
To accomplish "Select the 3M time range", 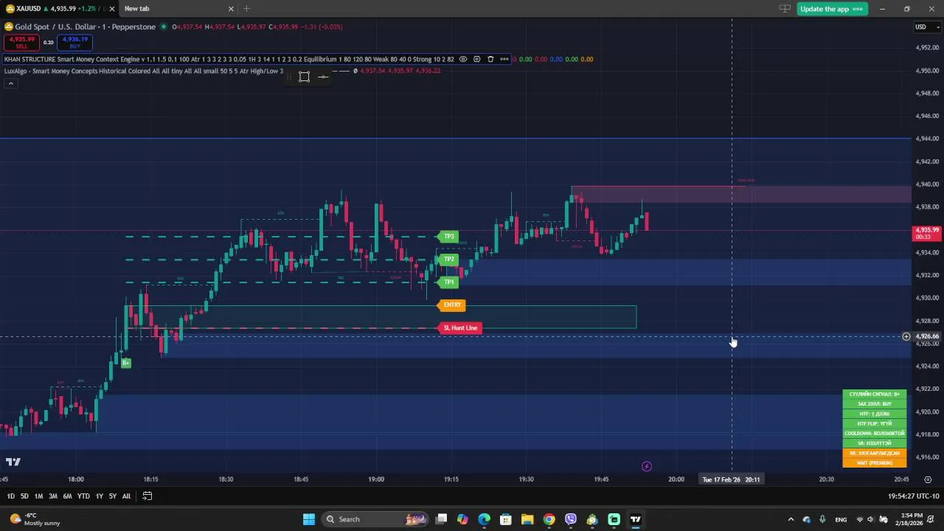I will (53, 496).
